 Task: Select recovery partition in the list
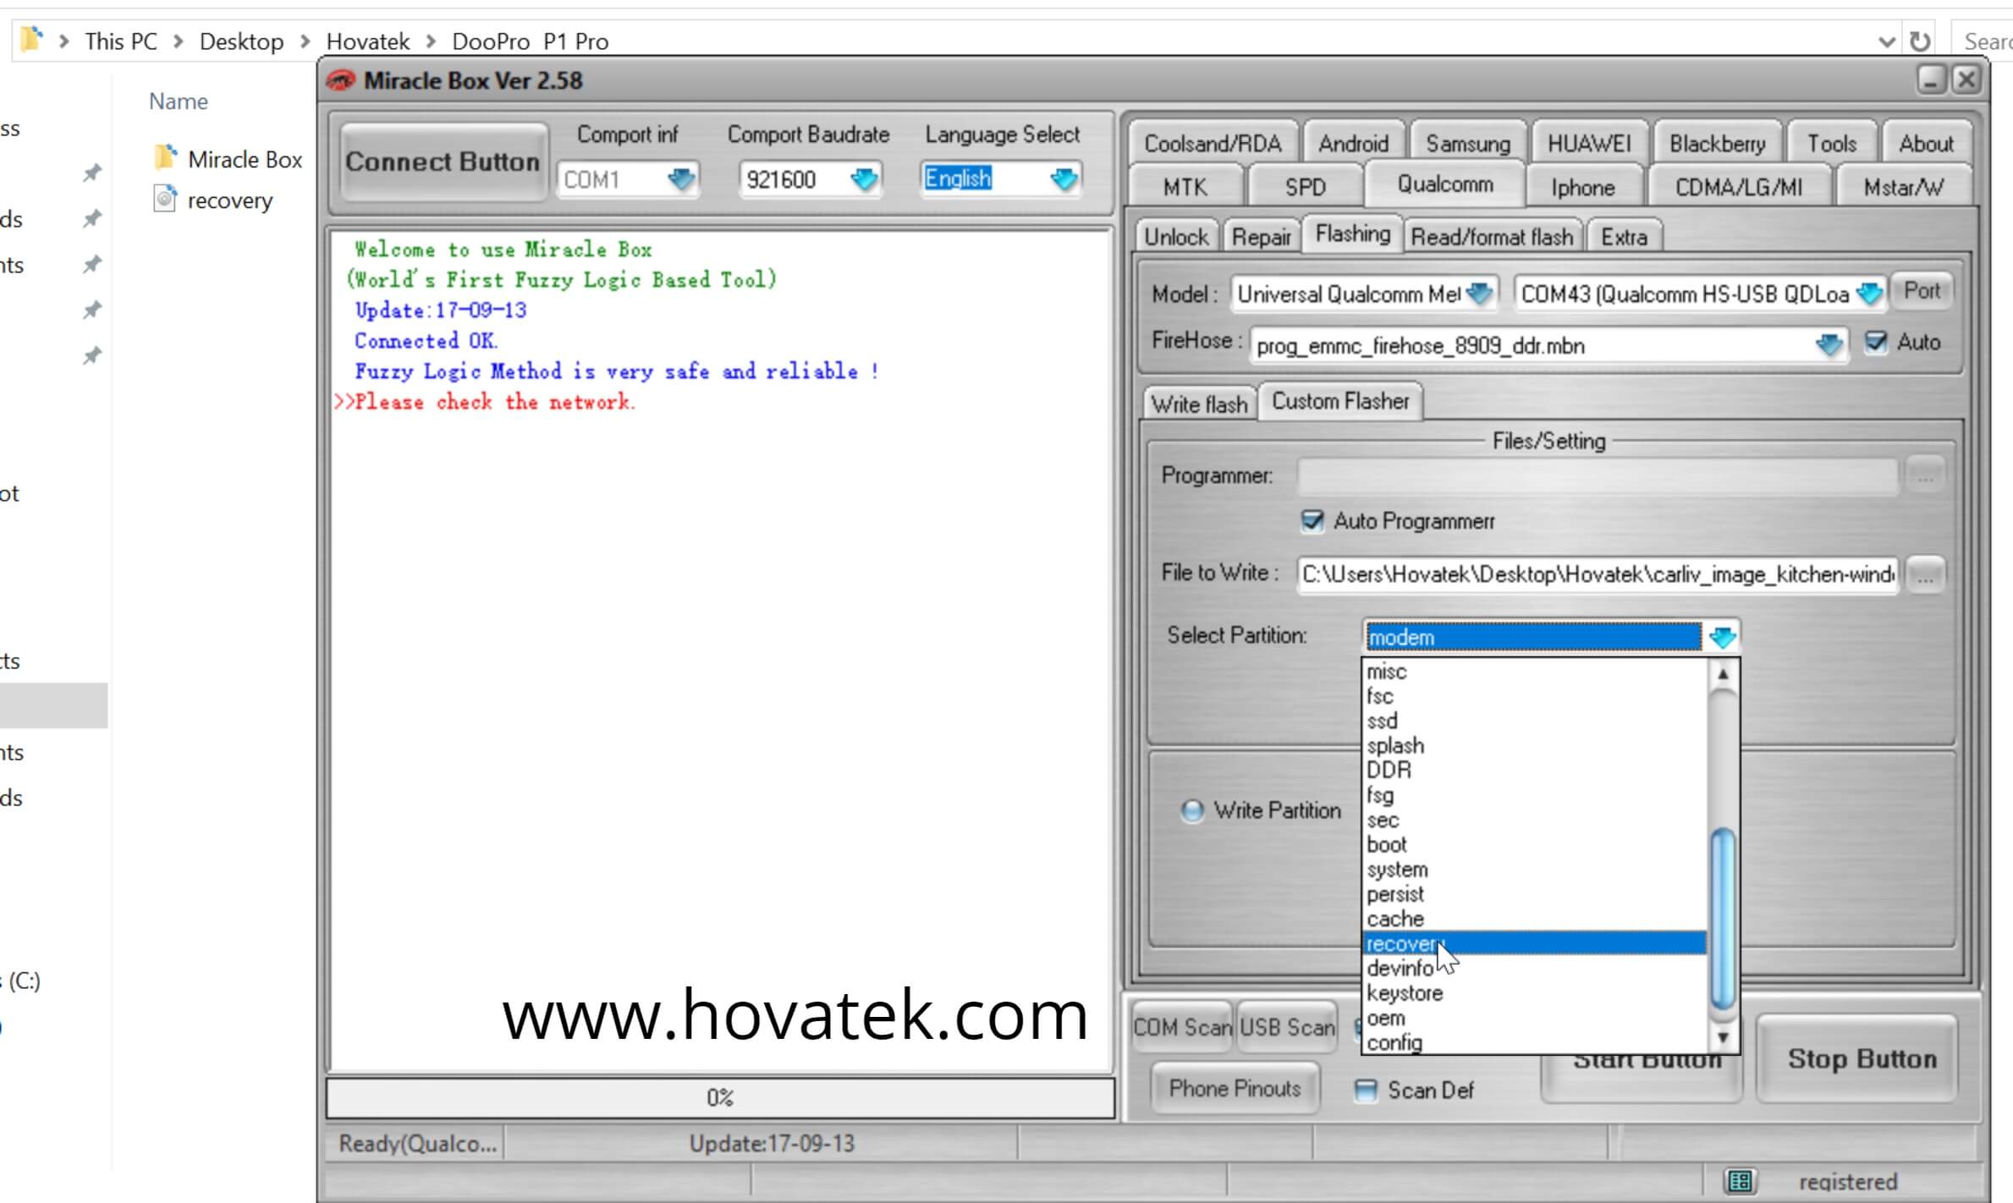1534,943
